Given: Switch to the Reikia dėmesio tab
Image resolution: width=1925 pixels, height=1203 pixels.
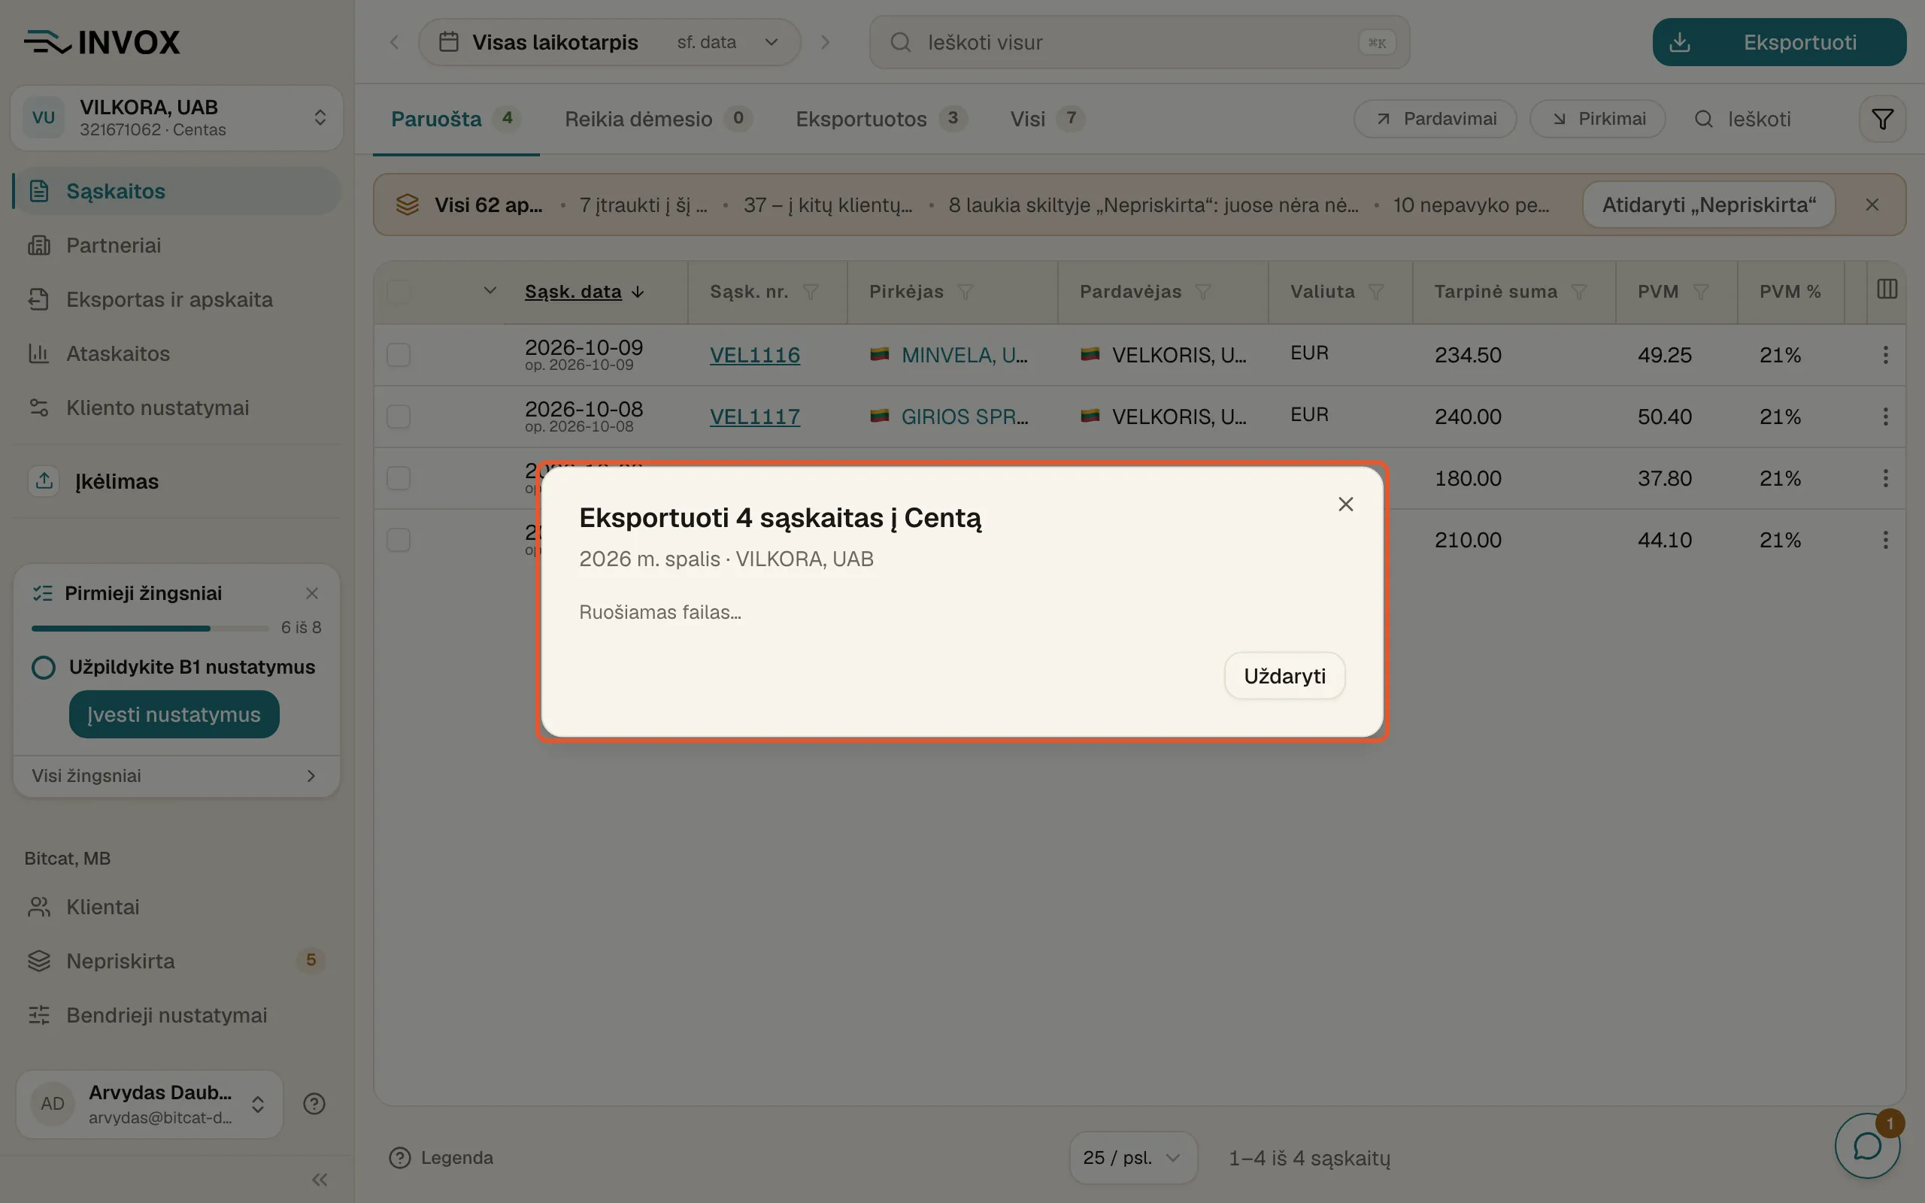Looking at the screenshot, I should 658,120.
